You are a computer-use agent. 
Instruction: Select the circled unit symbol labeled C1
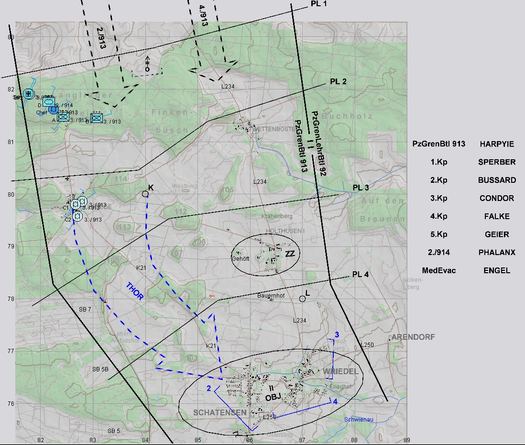click(75, 204)
